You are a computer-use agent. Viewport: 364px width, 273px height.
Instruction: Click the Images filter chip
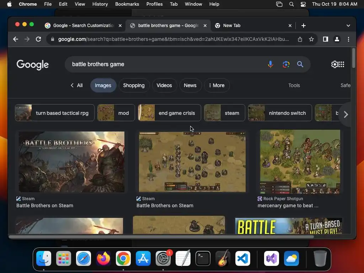(103, 85)
